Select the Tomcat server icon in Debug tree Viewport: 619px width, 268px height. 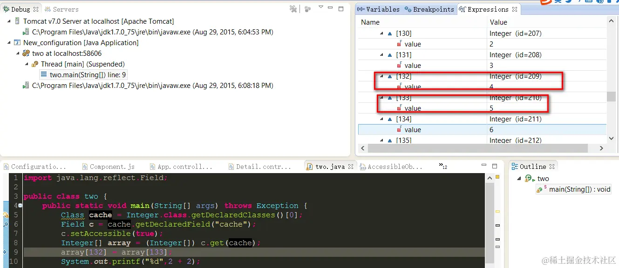(x=18, y=21)
